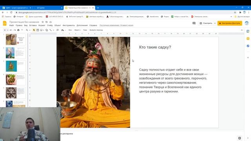Open the Keep side panel icon
Image resolution: width=251 pixels, height=141 pixels.
coord(248,39)
